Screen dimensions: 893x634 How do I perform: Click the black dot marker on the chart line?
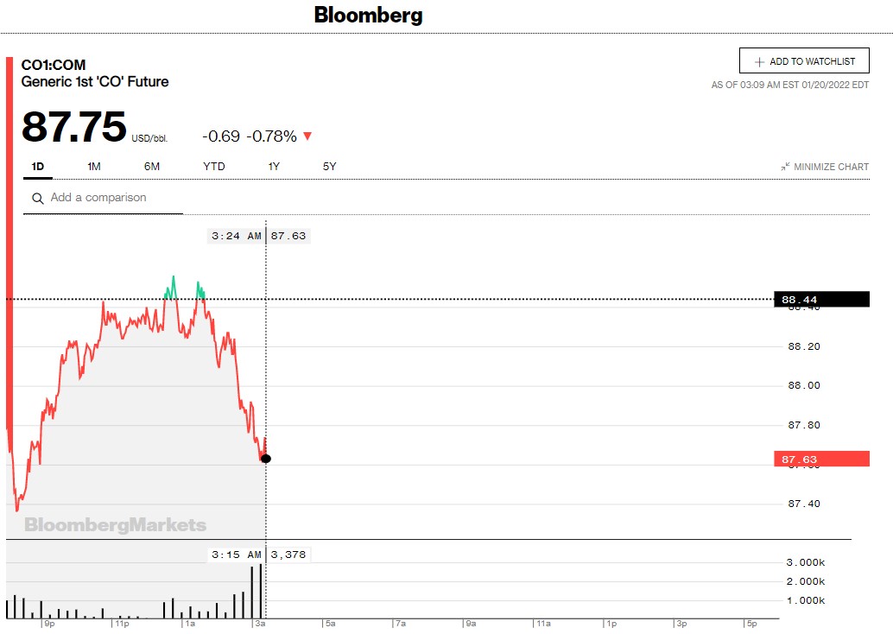click(x=265, y=459)
